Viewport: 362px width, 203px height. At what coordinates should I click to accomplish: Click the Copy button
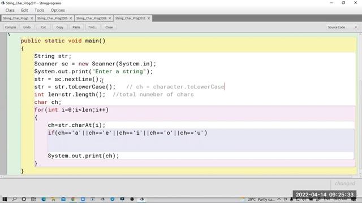click(60, 27)
